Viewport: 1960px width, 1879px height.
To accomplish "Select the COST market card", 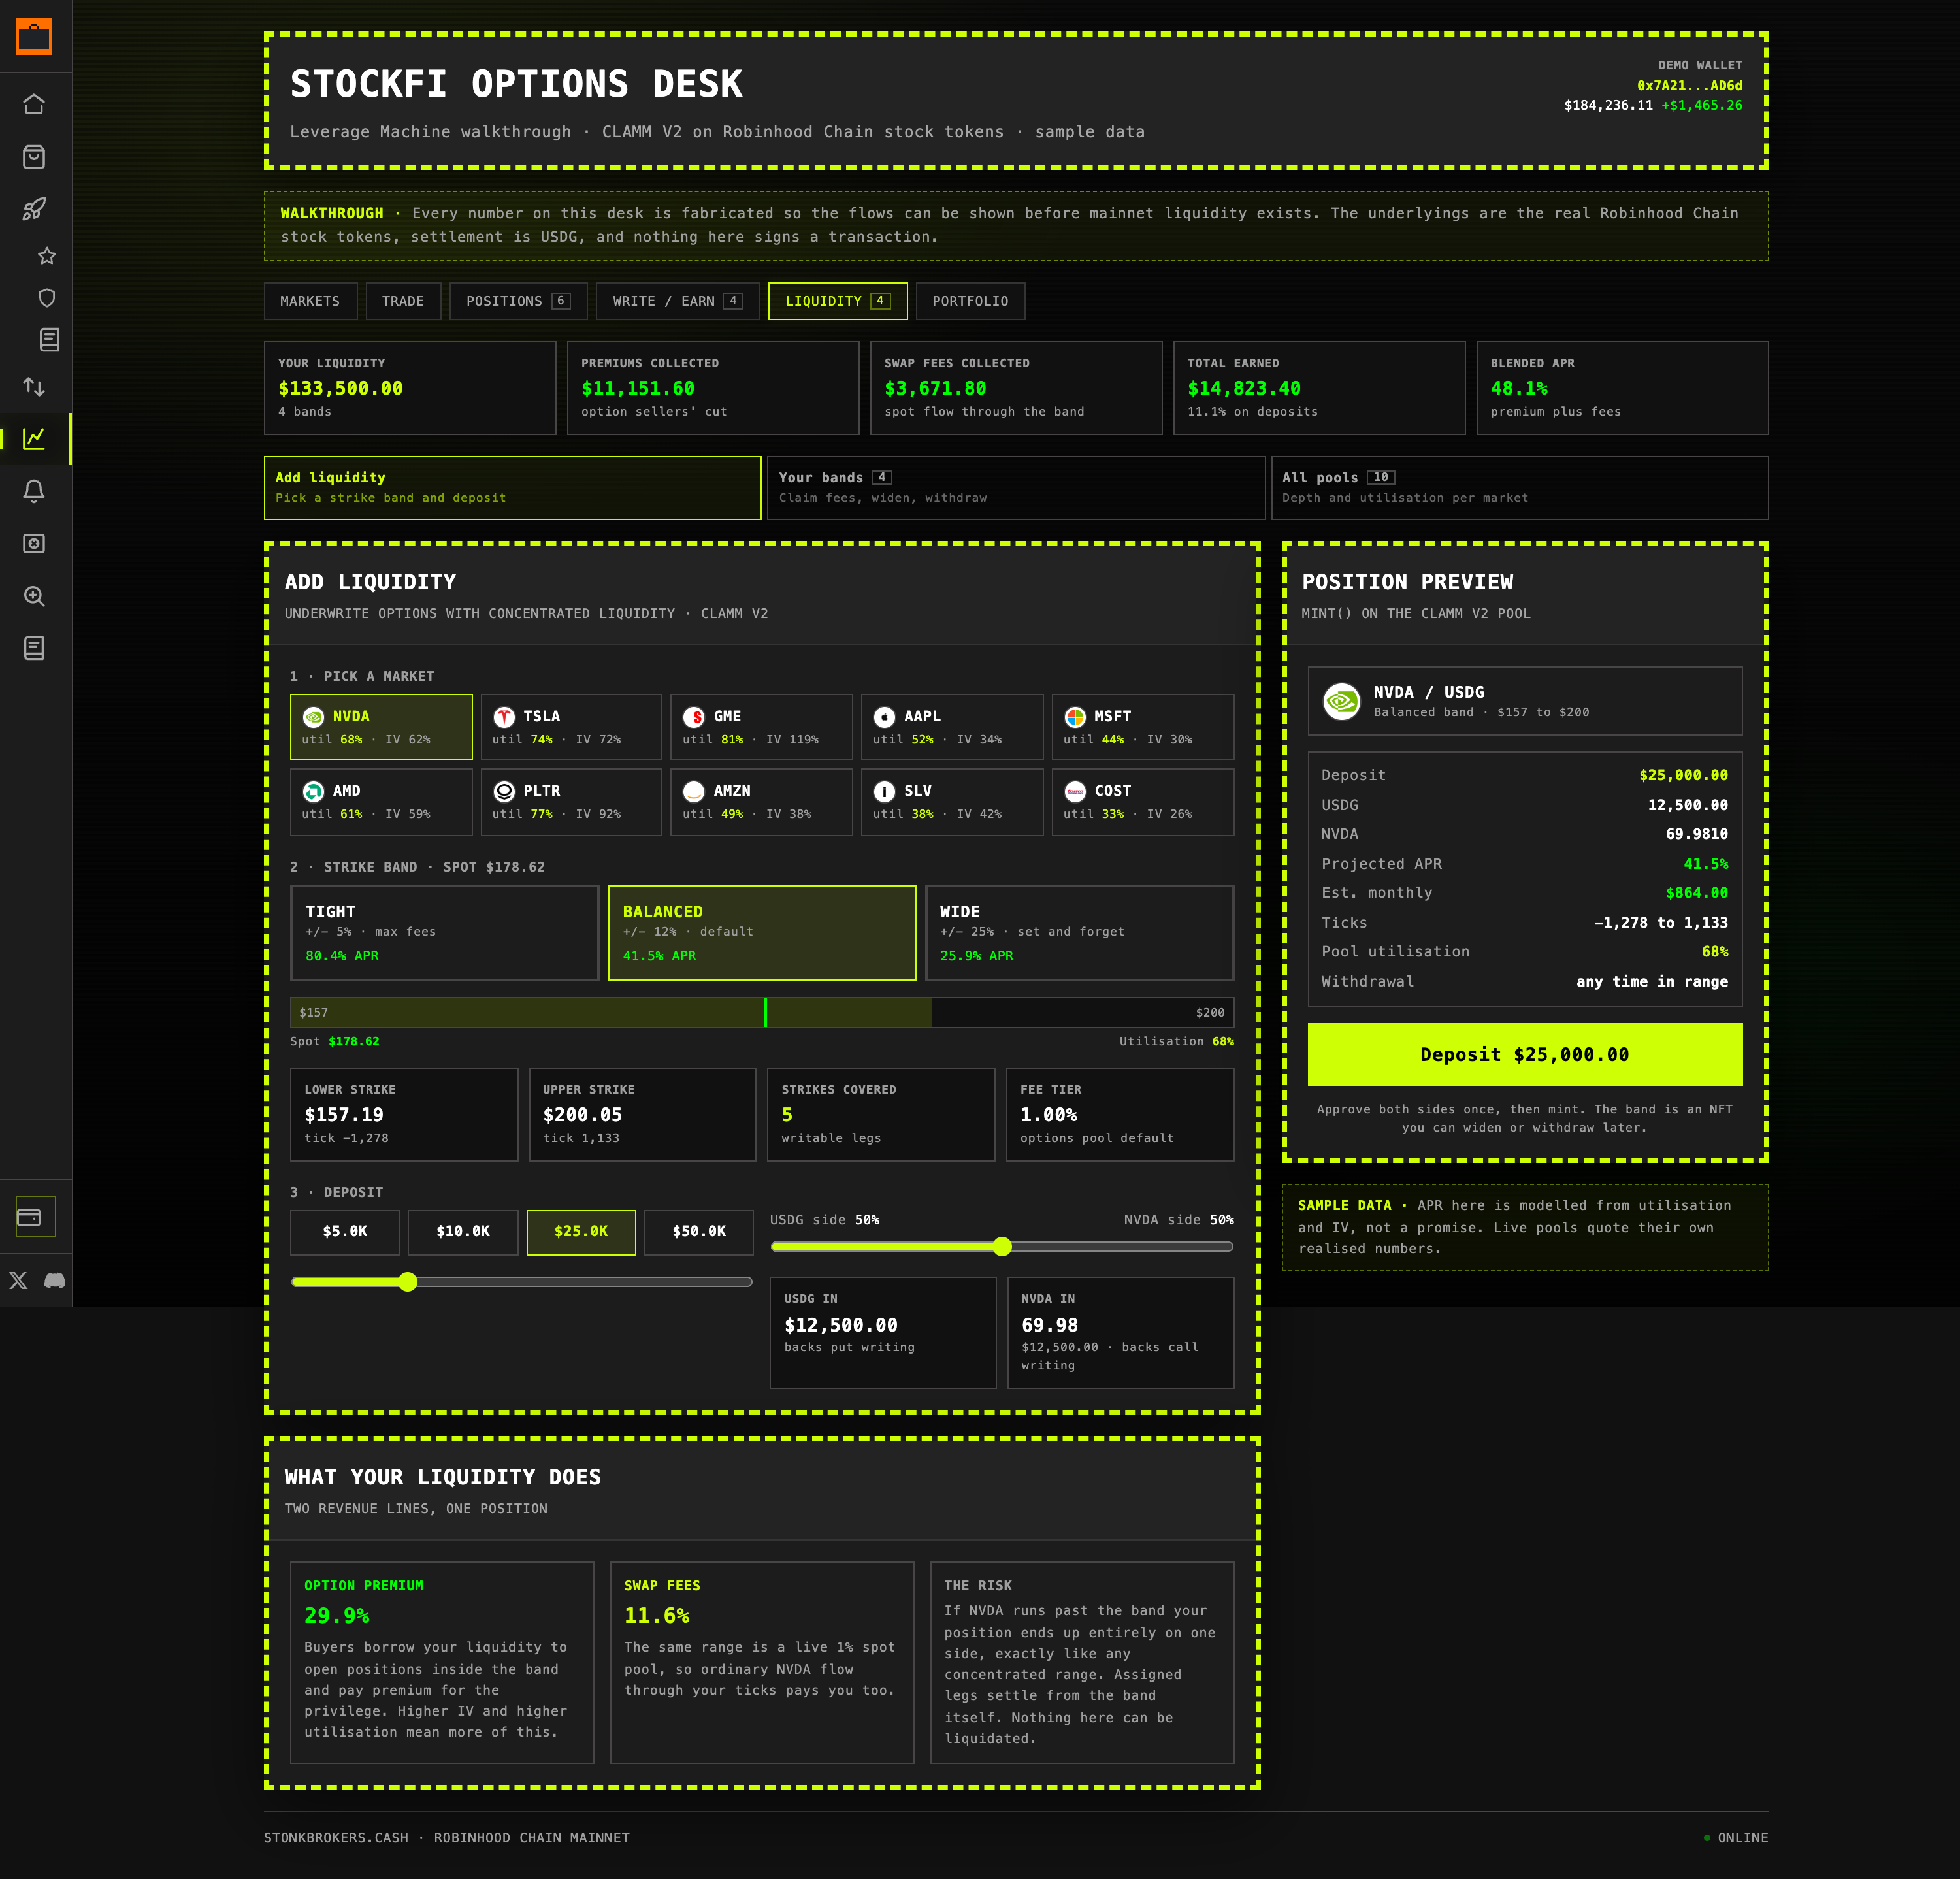I will pyautogui.click(x=1143, y=802).
